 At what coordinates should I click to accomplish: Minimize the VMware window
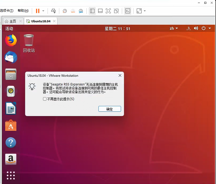199,3
